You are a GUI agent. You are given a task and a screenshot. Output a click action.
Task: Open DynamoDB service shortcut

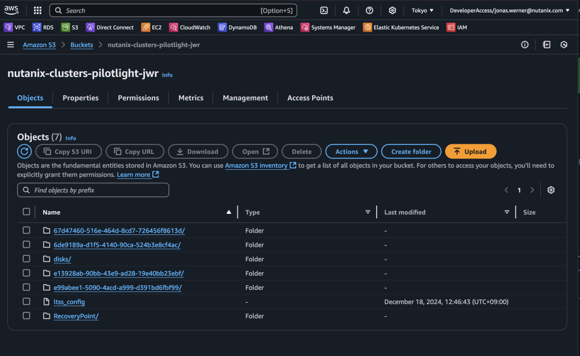pyautogui.click(x=237, y=27)
